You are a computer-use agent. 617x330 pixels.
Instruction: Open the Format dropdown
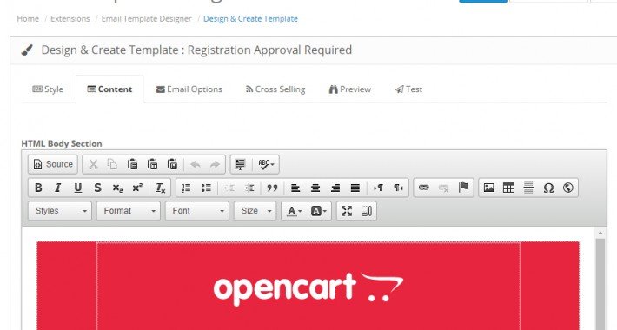129,211
